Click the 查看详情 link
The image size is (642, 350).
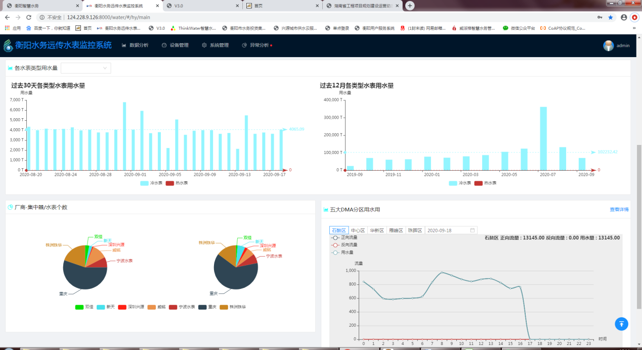(619, 210)
